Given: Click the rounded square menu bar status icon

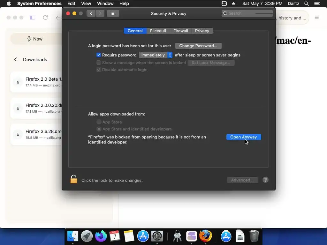Looking at the screenshot, I should 224,4.
